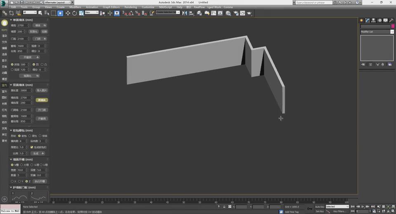Open the Graph Editors menu

[111, 7]
